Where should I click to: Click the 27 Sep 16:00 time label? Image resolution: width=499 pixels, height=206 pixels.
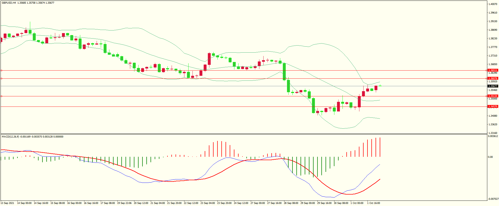click(274, 203)
